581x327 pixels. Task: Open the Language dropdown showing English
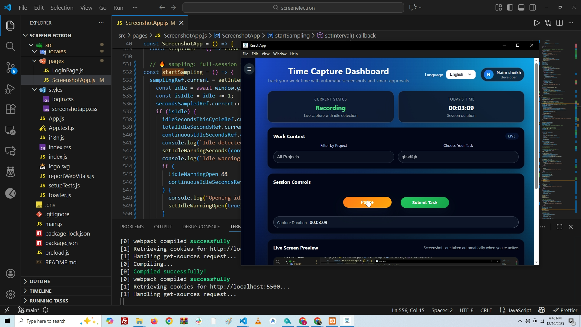coord(460,74)
